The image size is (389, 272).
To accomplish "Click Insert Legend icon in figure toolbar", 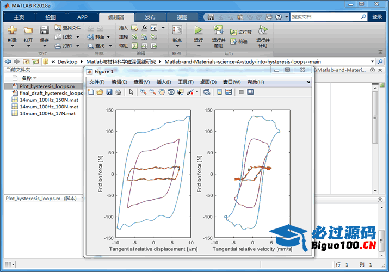I will 229,92.
